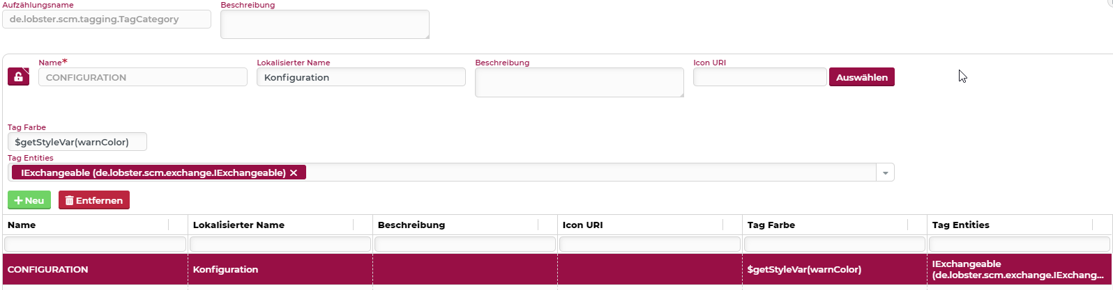This screenshot has width=1113, height=290.
Task: Click the Aufzählungsname field
Action: [107, 19]
